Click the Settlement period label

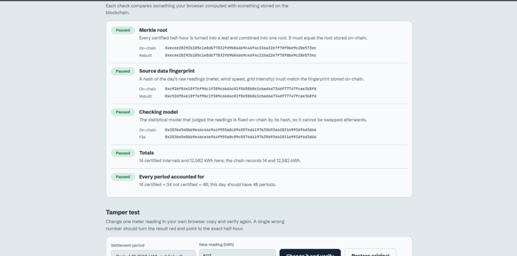point(128,246)
